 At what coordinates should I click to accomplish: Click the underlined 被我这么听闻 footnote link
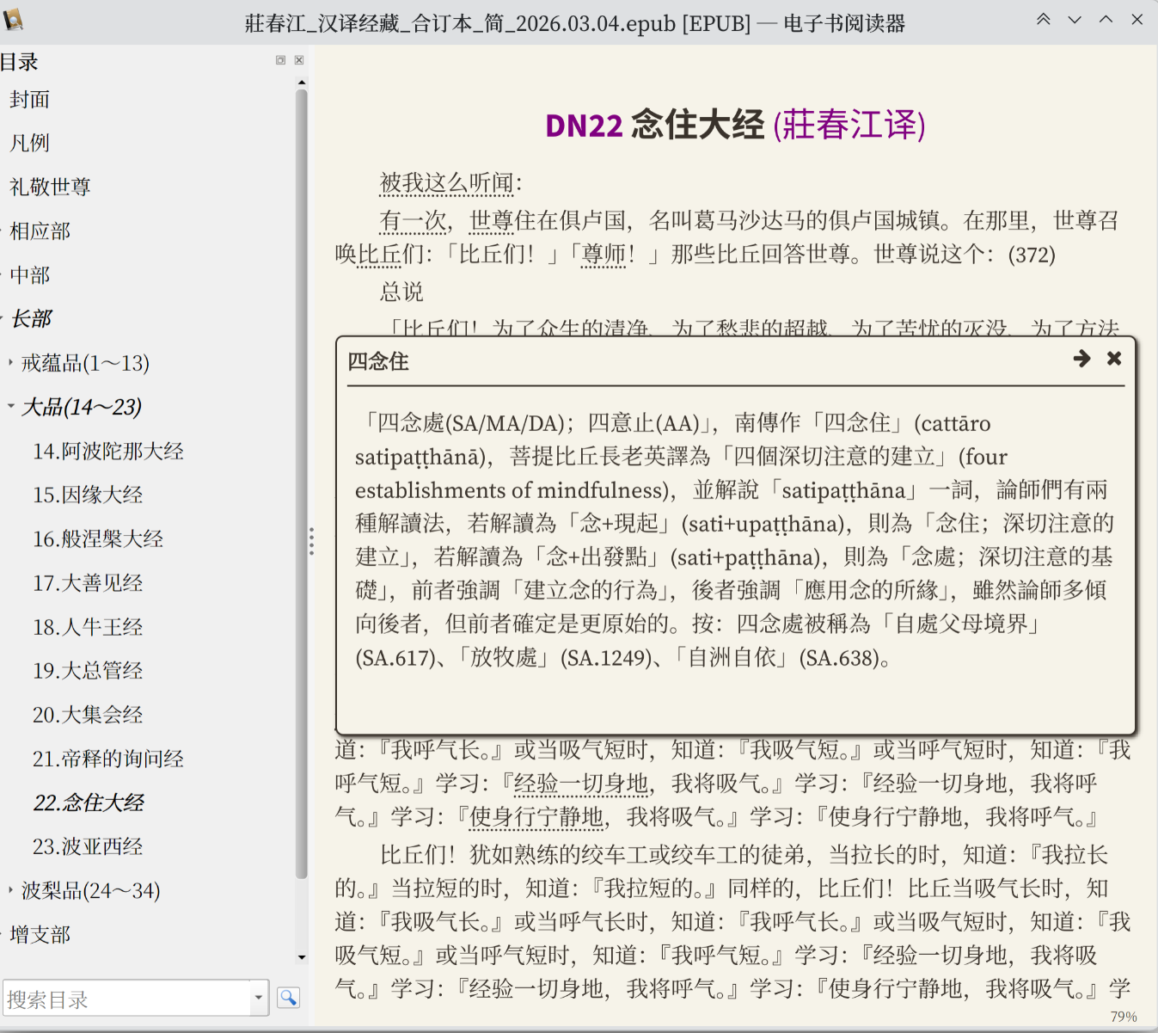[x=447, y=183]
